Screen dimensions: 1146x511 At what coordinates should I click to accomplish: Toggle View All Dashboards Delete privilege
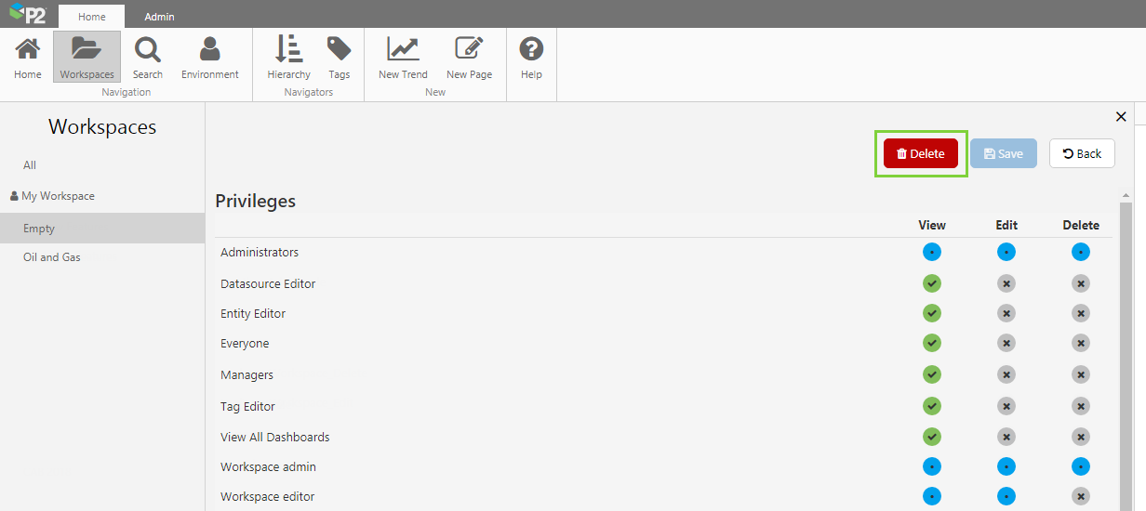(1081, 437)
